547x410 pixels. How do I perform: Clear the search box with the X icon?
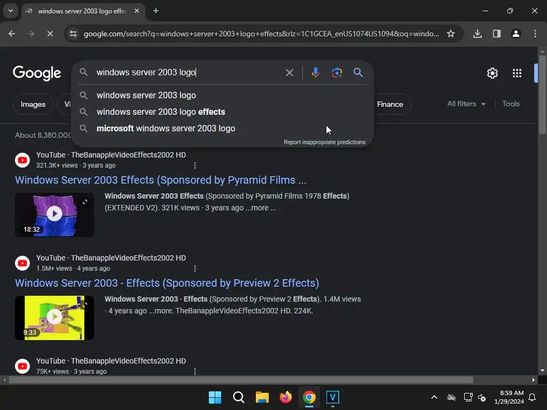coord(289,73)
